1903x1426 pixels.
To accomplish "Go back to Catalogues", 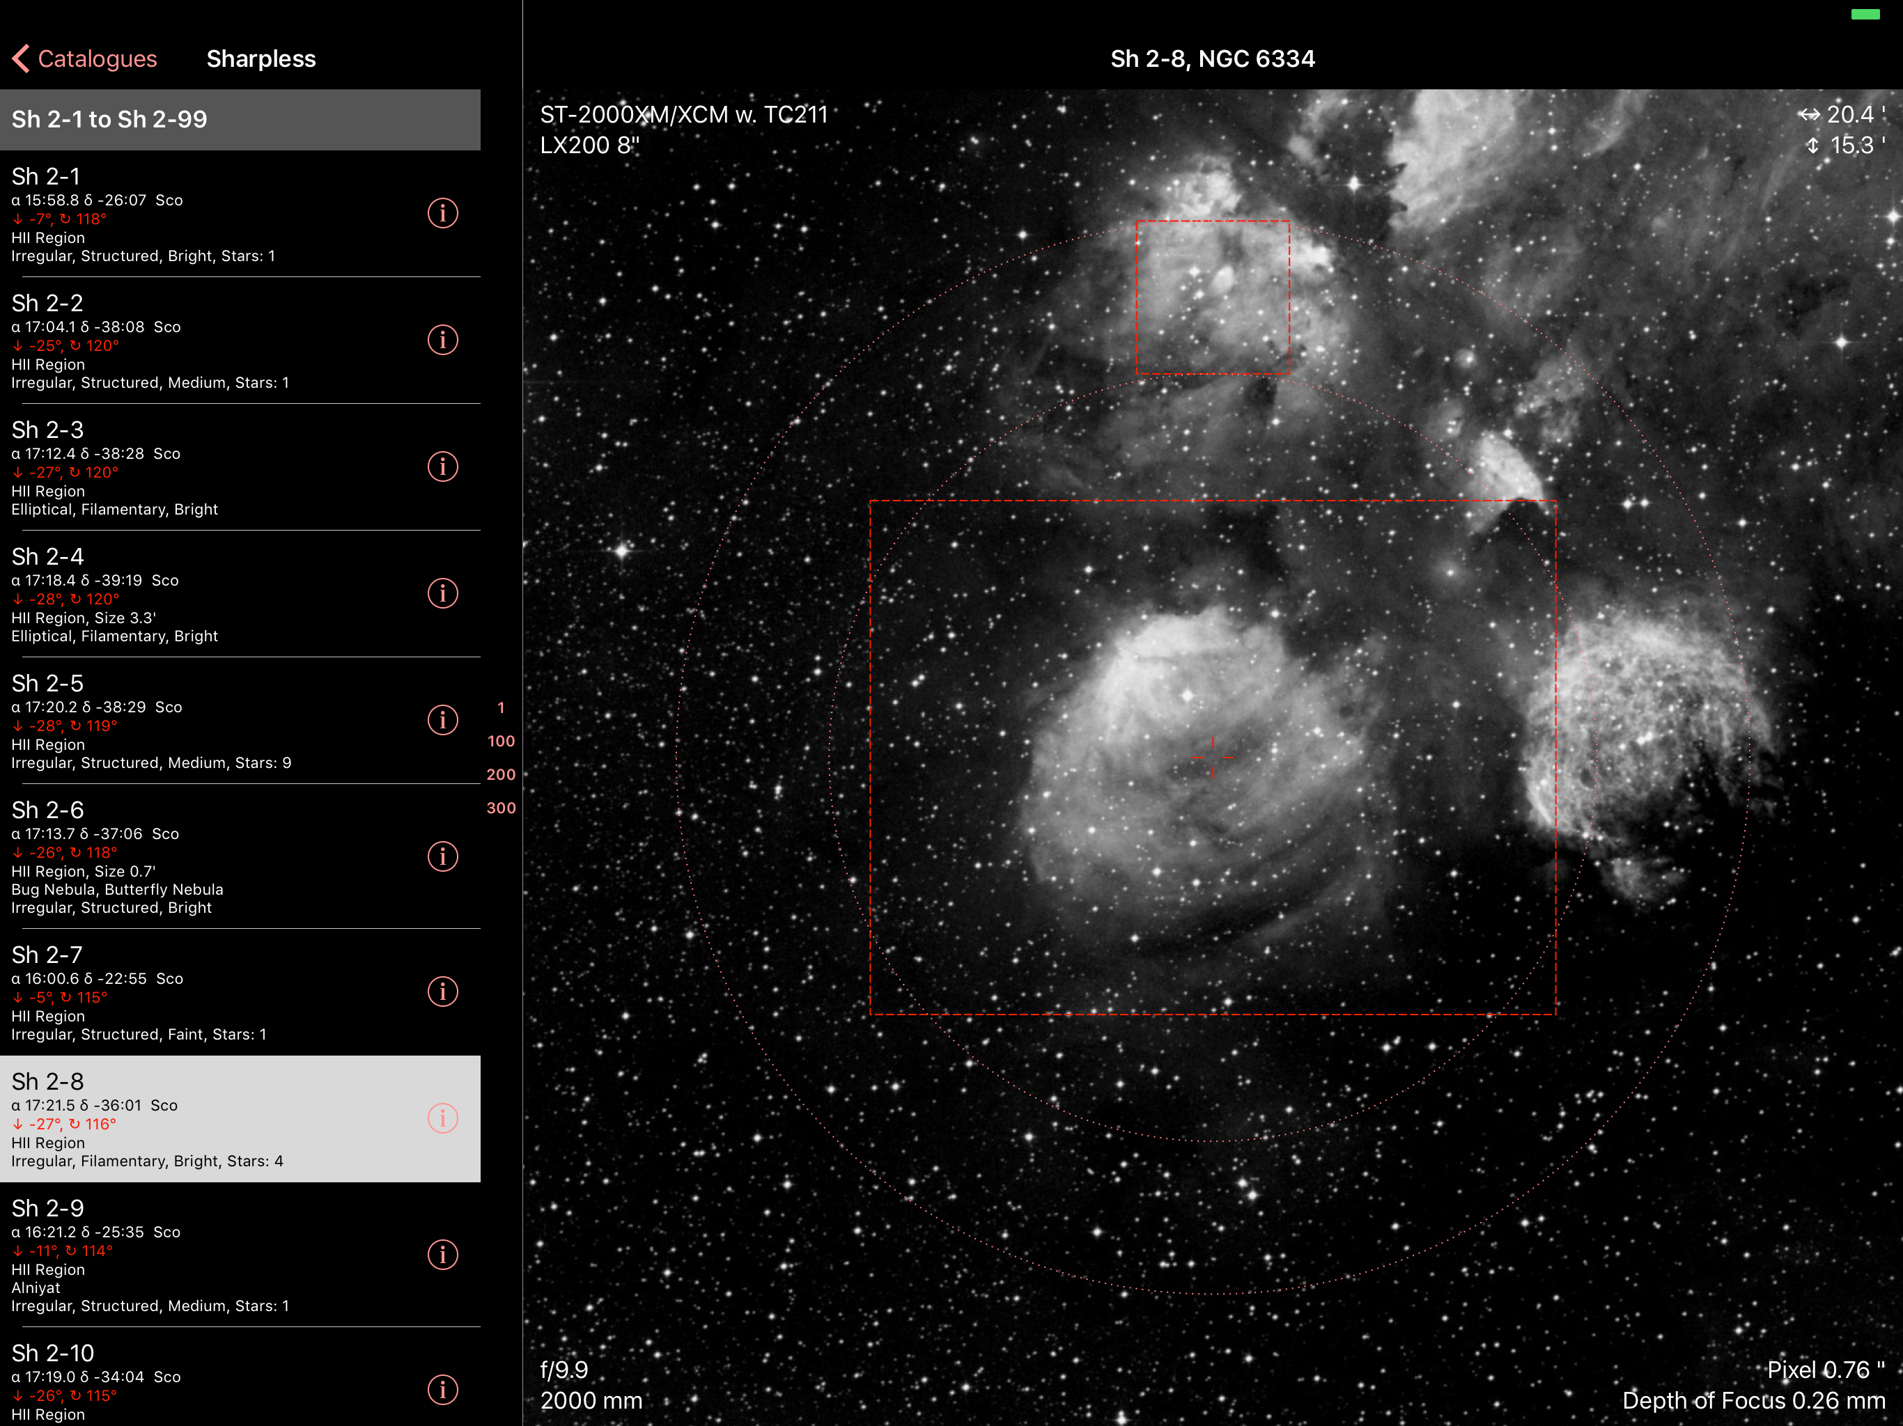I will click(85, 58).
